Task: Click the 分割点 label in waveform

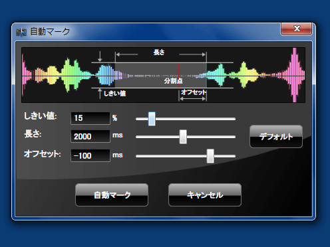Action: (174, 81)
